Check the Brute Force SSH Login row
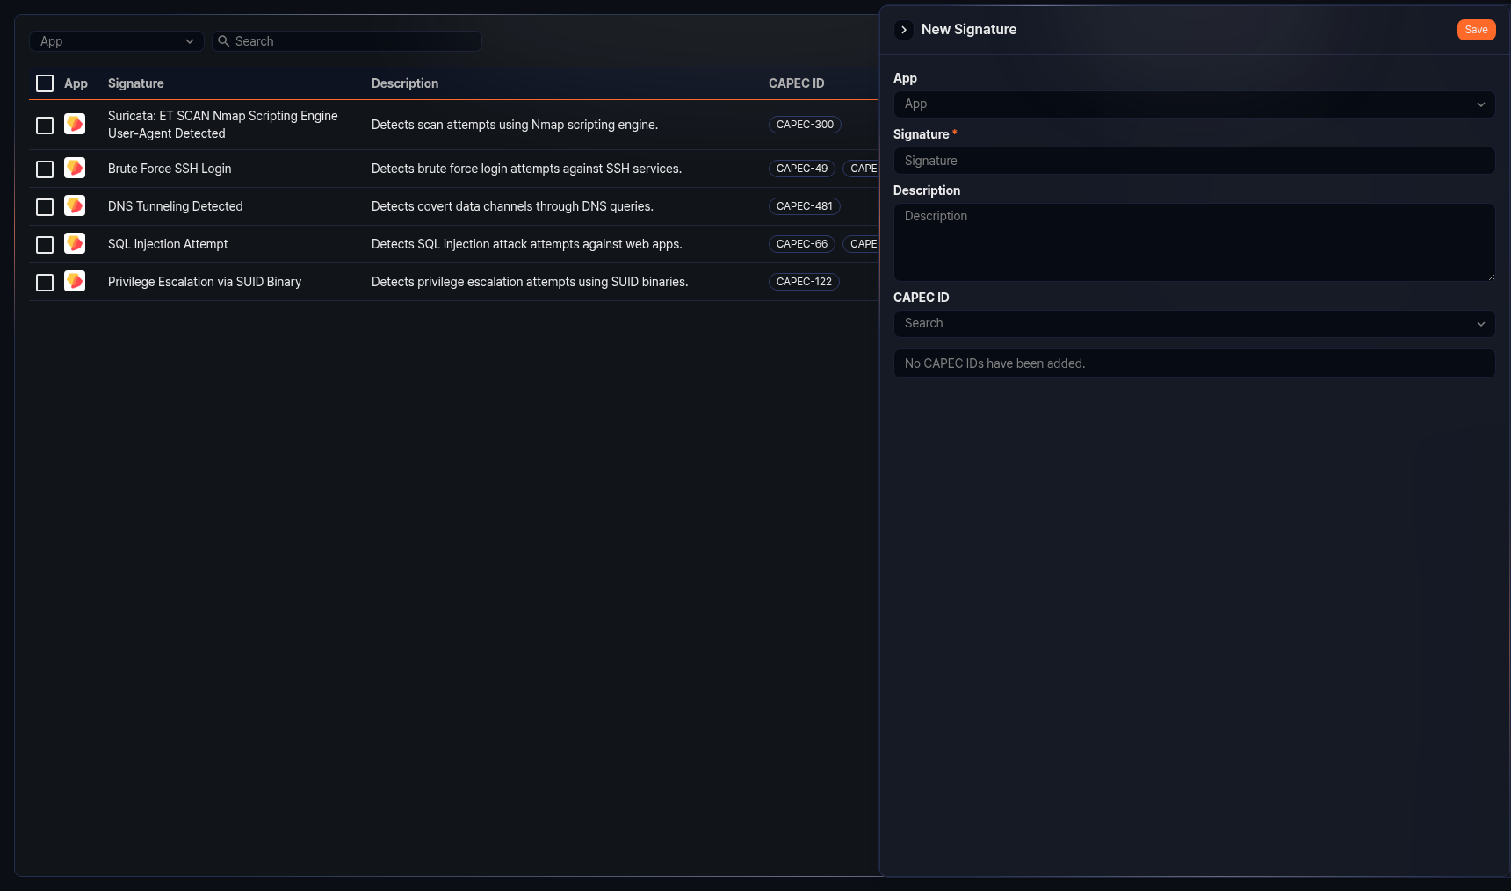The width and height of the screenshot is (1511, 891). click(45, 169)
